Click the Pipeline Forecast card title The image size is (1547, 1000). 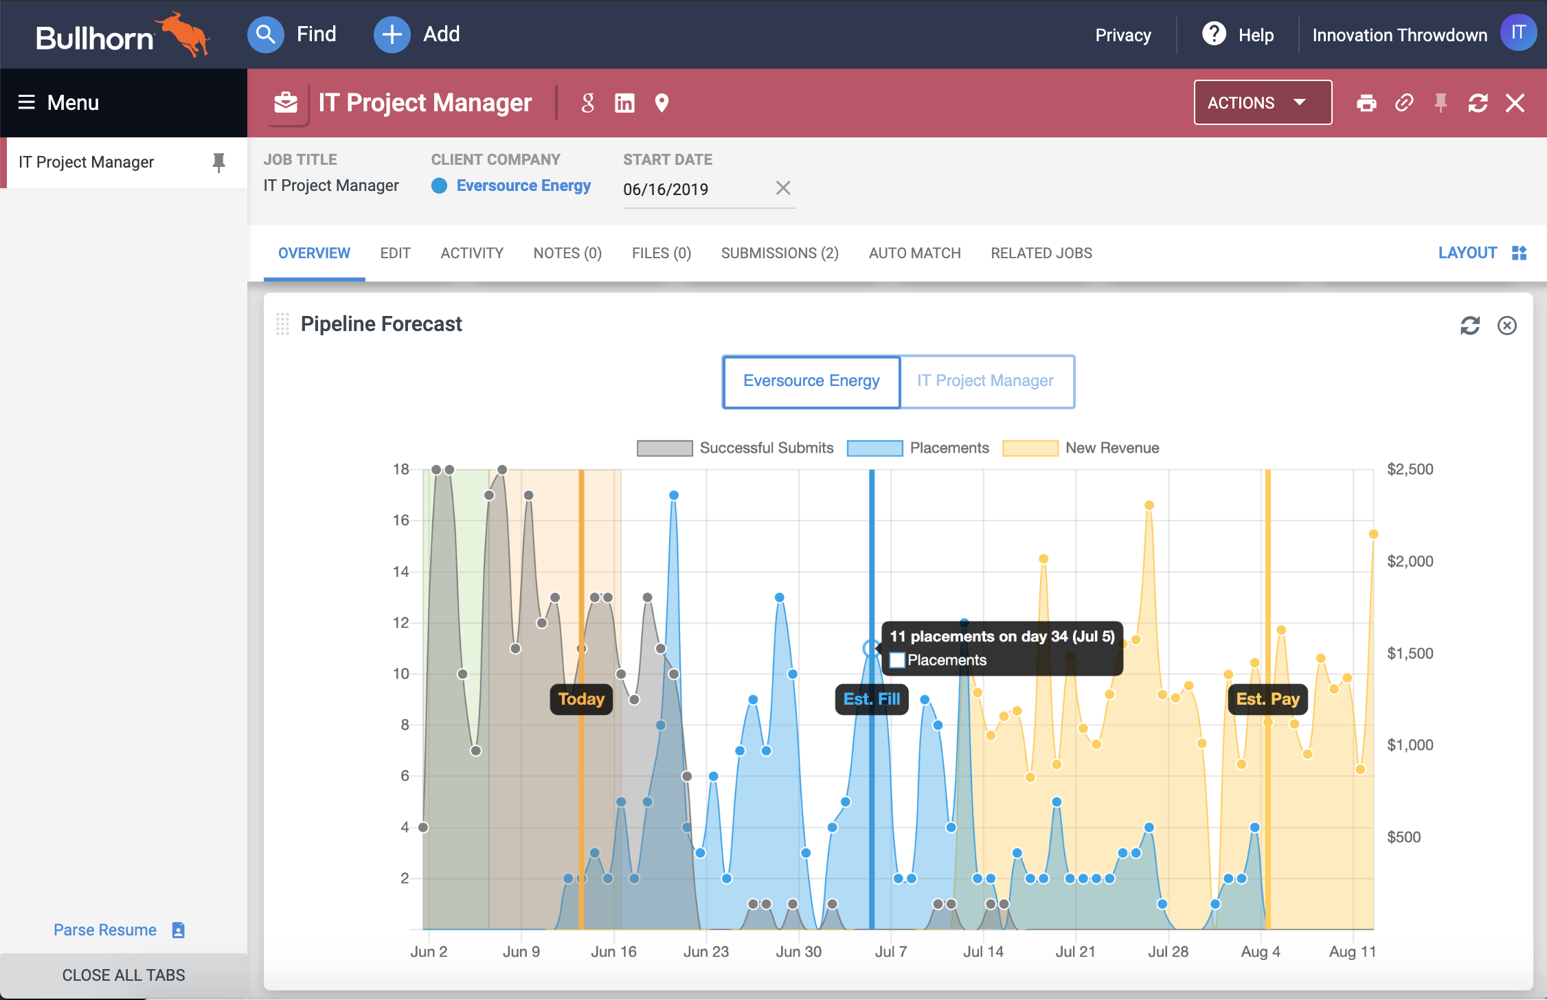(381, 323)
